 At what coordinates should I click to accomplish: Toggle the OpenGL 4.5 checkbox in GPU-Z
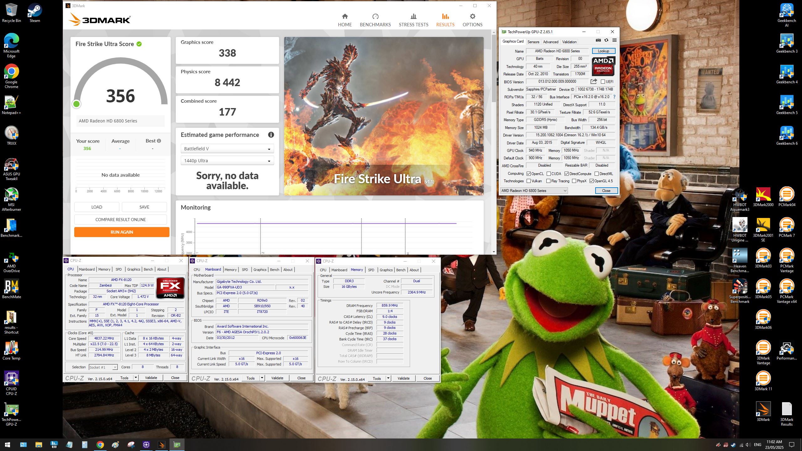coord(591,181)
